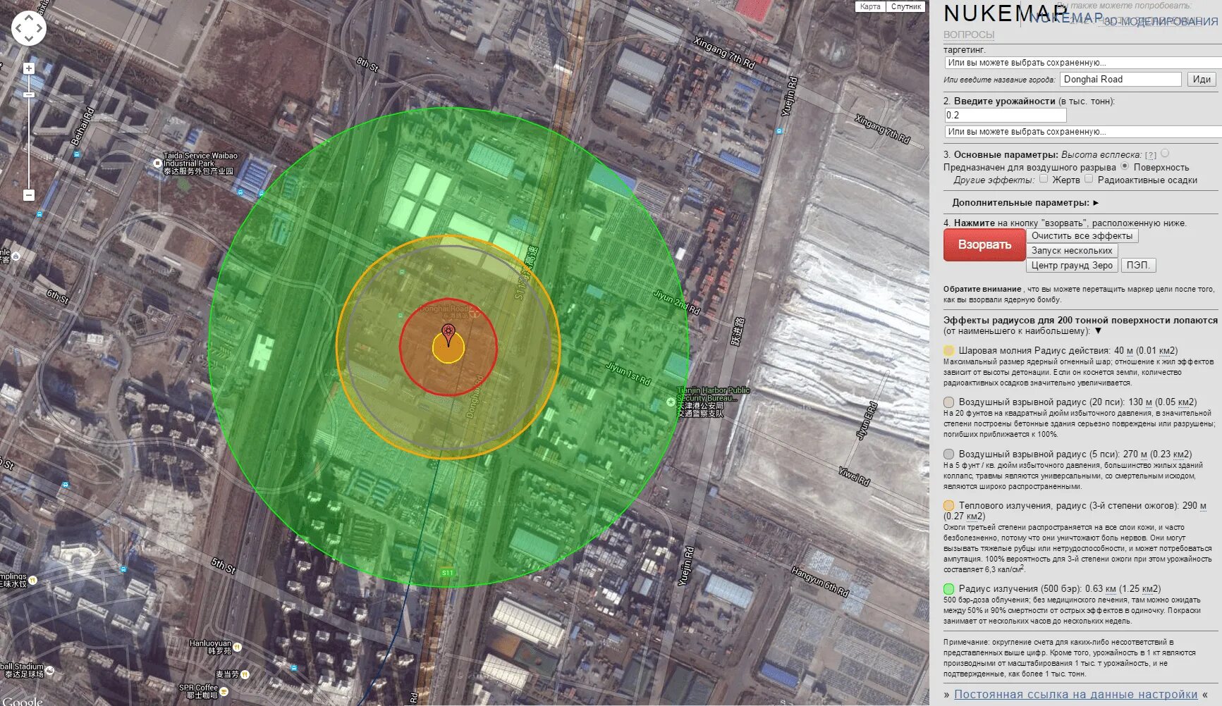Open the ВОПРОСЫ FAQ link
Viewport: 1222px width, 706px height.
pos(969,35)
